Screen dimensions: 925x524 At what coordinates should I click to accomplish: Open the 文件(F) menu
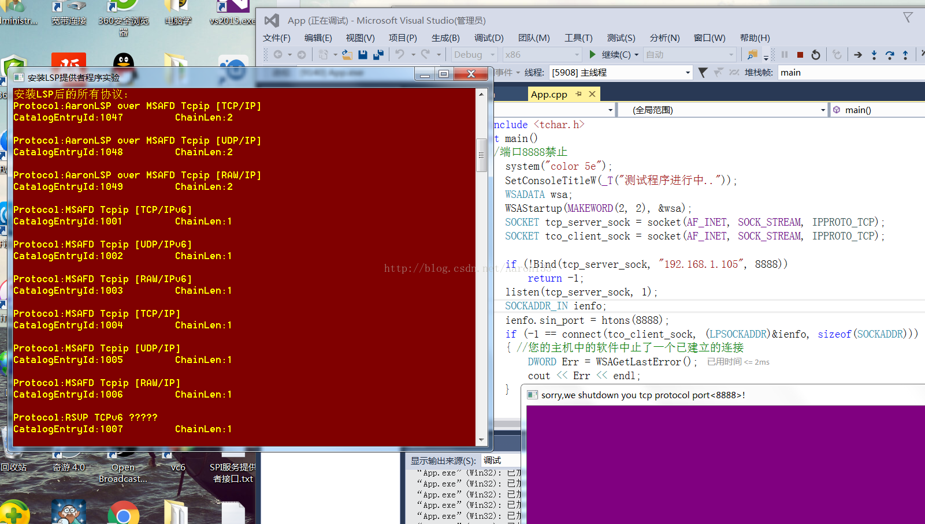click(x=277, y=38)
